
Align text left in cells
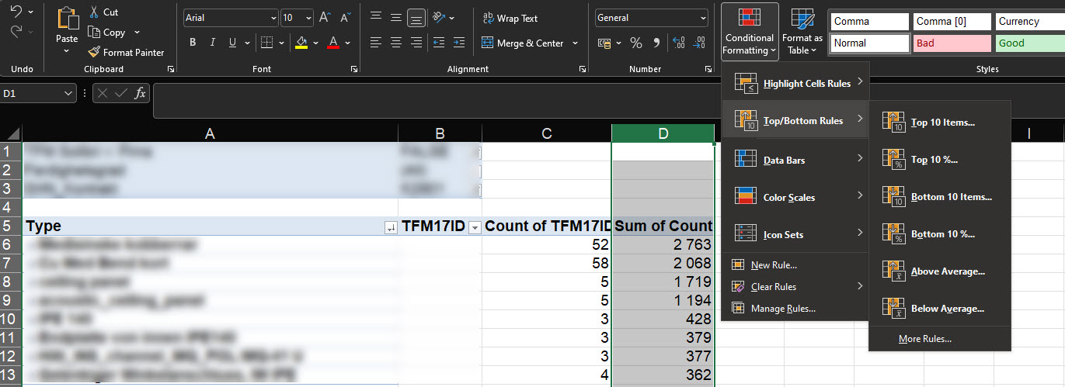375,43
